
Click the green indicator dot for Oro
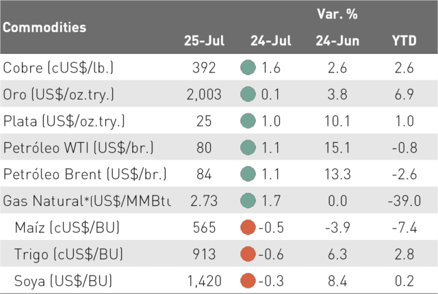248,94
